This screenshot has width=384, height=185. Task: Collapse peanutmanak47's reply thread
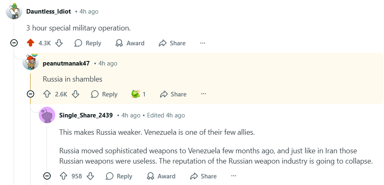31,94
